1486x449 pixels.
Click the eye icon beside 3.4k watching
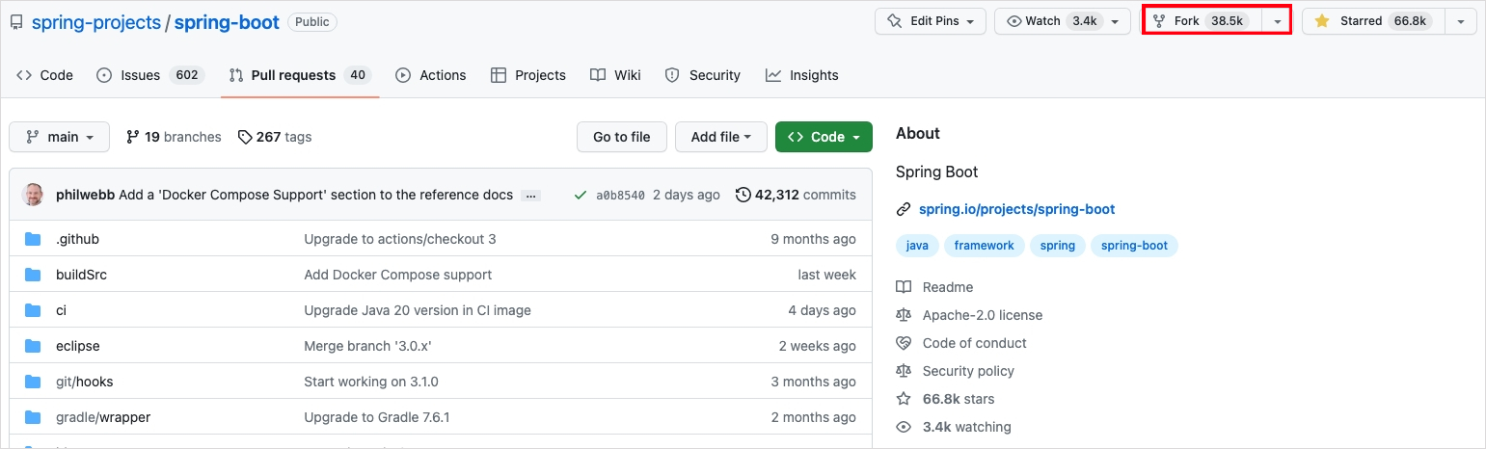click(904, 427)
